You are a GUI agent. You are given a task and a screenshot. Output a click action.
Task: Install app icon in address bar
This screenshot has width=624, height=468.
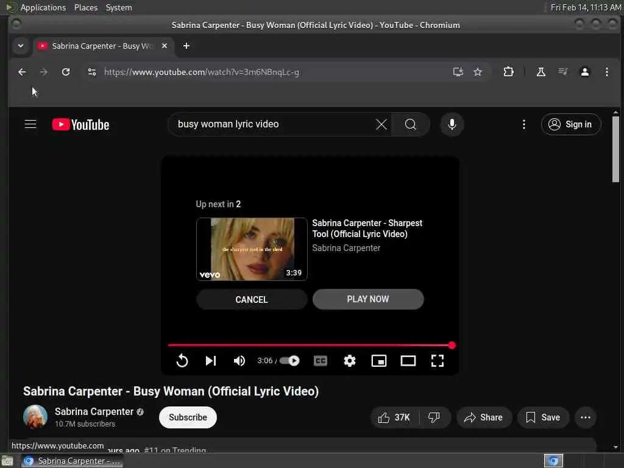[x=458, y=72]
